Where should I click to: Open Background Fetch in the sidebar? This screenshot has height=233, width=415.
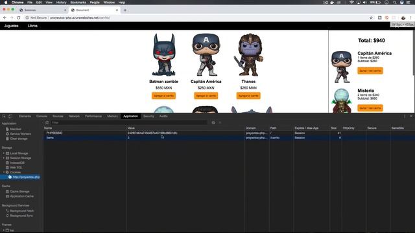(x=21, y=211)
